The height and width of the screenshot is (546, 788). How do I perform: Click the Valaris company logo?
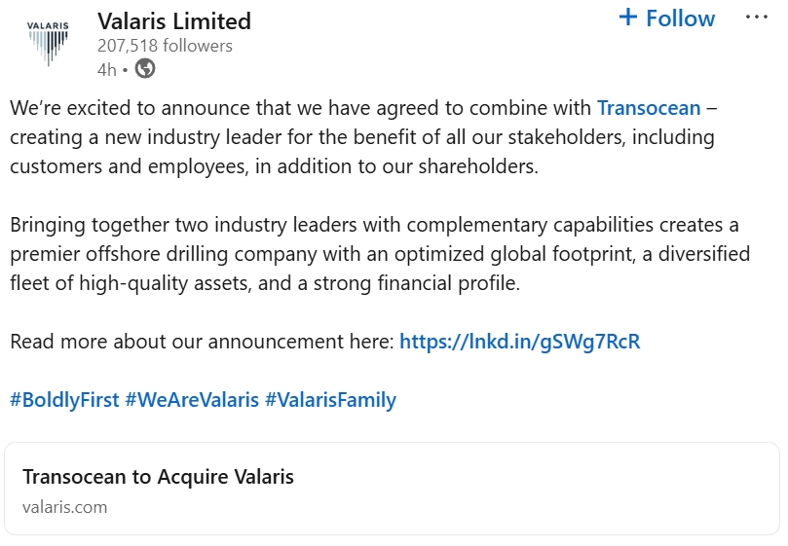click(x=48, y=40)
